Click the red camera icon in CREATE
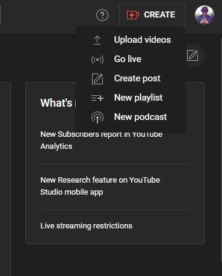 133,15
